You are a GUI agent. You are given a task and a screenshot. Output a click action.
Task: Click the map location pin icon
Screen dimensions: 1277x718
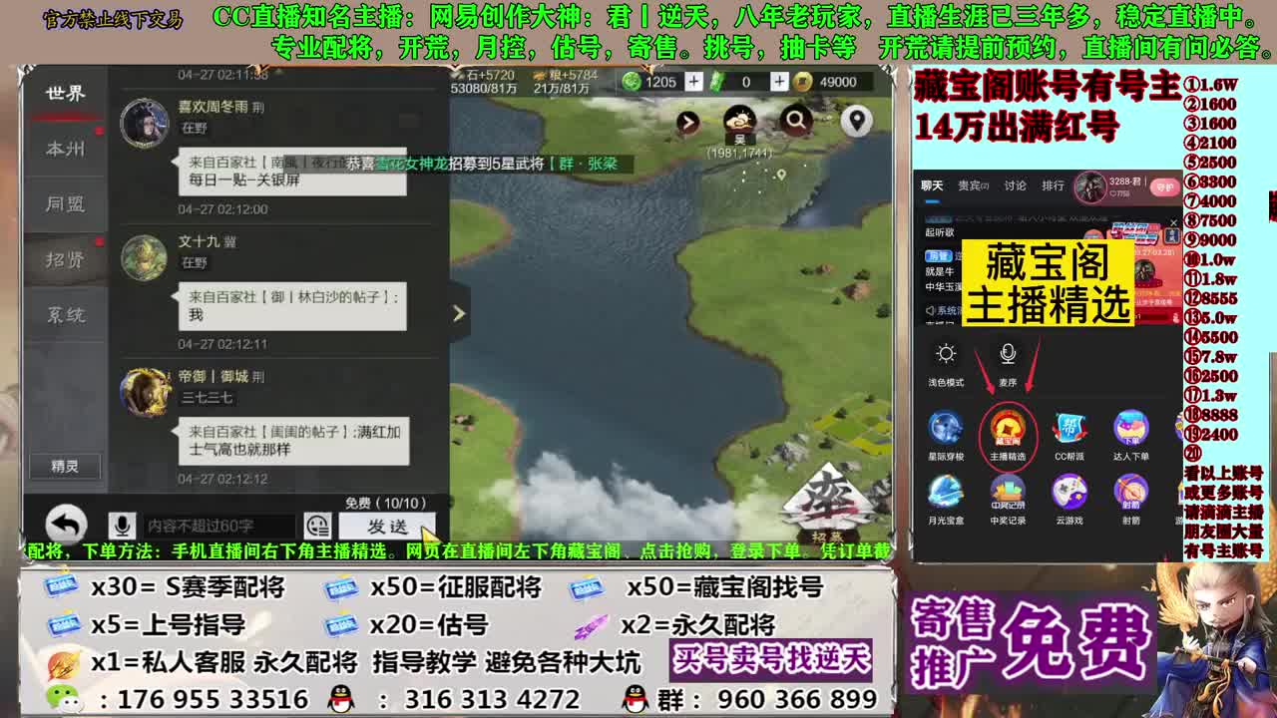point(856,122)
